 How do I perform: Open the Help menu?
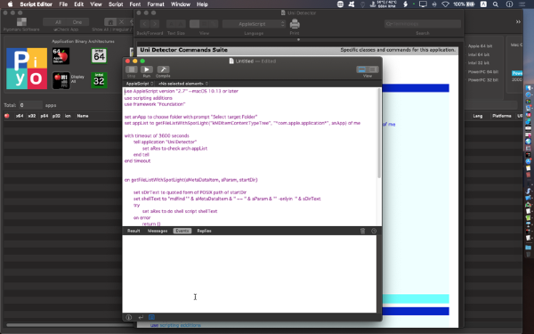click(x=202, y=4)
